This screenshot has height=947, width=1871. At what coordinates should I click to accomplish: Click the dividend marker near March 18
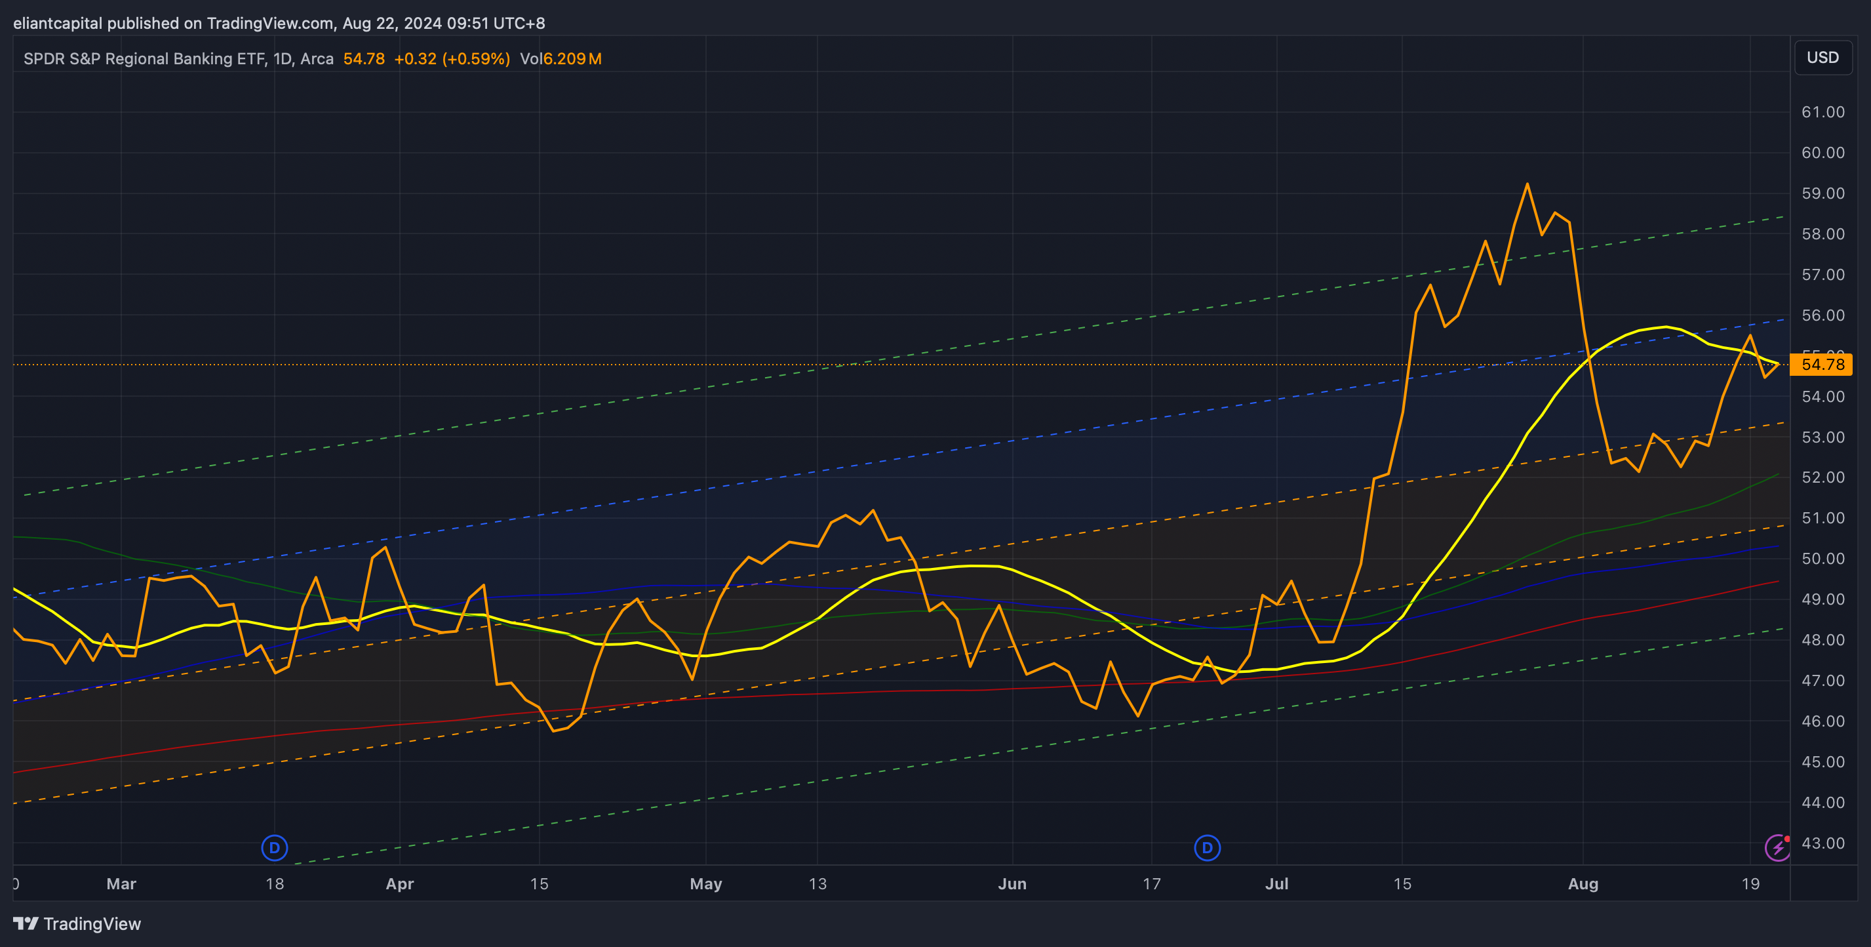(x=275, y=847)
